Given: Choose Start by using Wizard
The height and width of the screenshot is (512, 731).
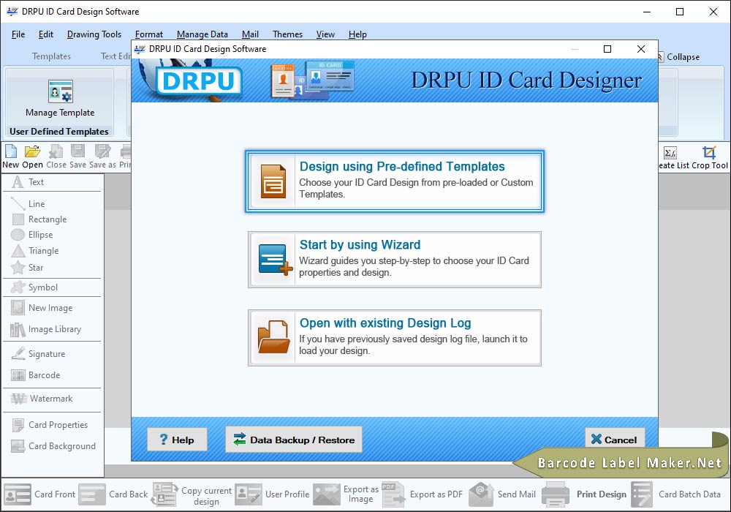Looking at the screenshot, I should point(395,260).
